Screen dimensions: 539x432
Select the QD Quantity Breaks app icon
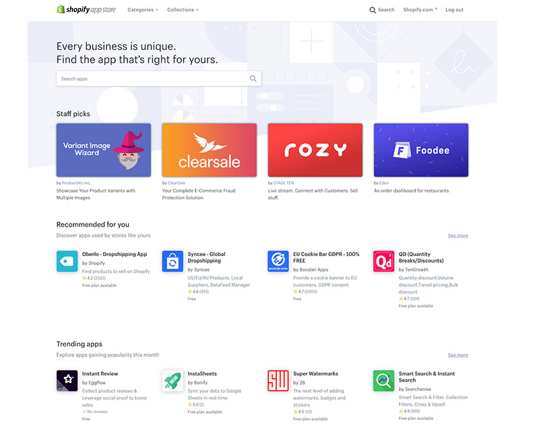tap(383, 261)
